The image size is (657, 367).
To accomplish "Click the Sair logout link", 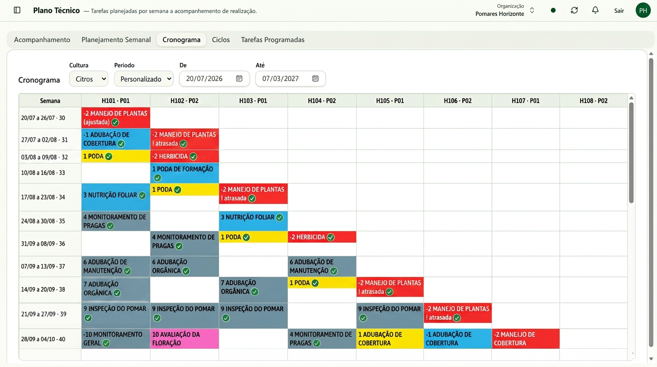I will [x=619, y=11].
